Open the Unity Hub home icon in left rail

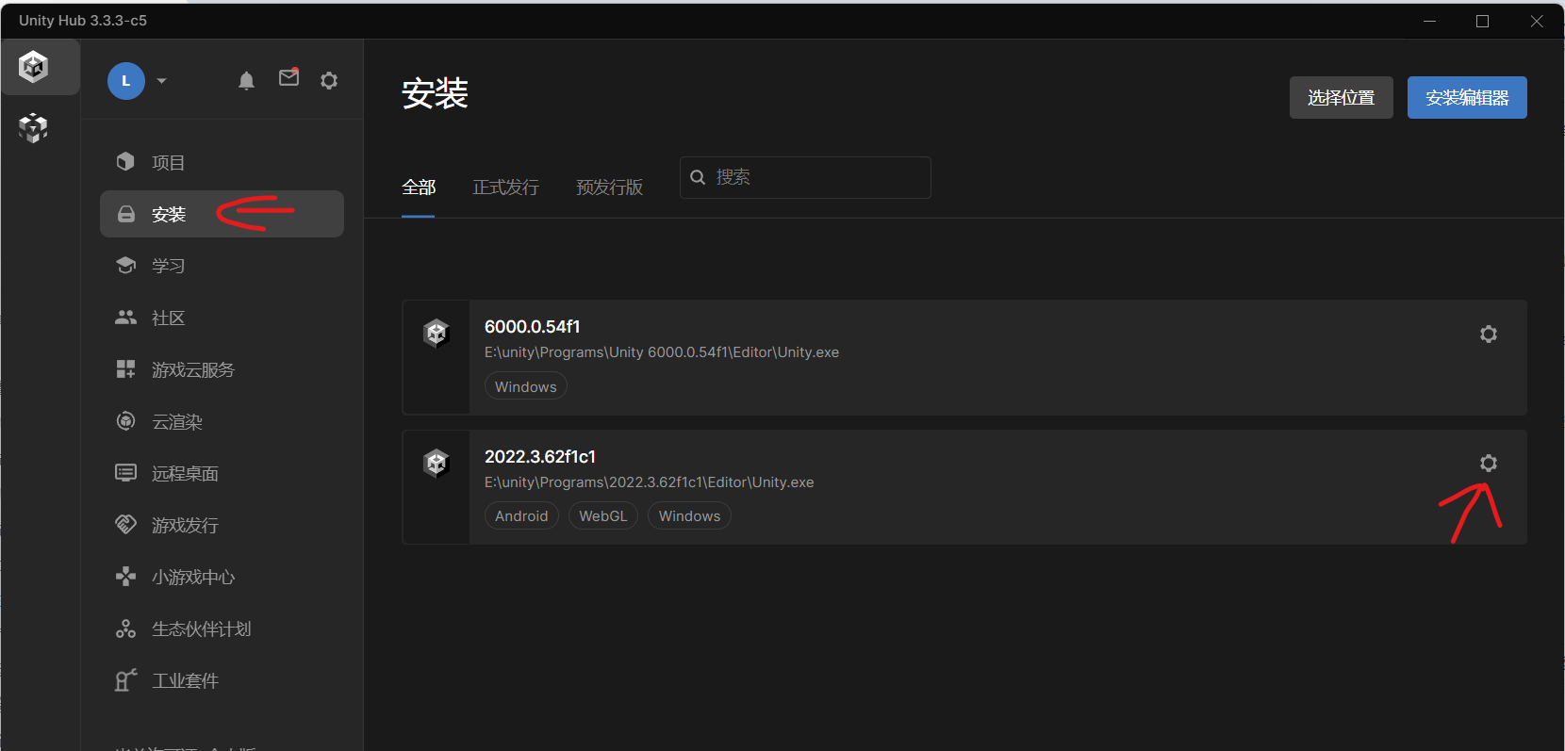pos(34,67)
